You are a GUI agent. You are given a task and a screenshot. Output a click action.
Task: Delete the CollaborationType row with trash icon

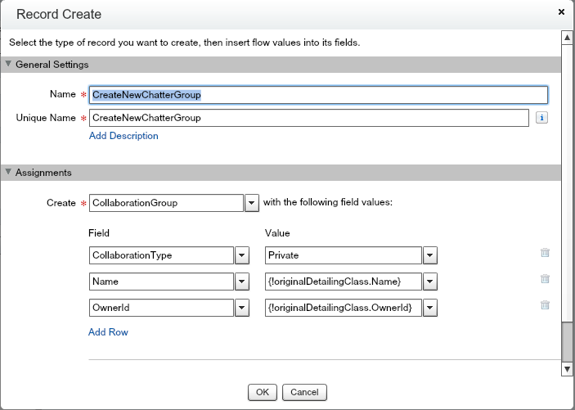pos(545,254)
